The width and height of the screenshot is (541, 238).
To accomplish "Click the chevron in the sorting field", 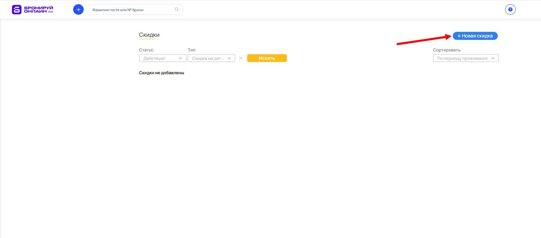I will 493,58.
